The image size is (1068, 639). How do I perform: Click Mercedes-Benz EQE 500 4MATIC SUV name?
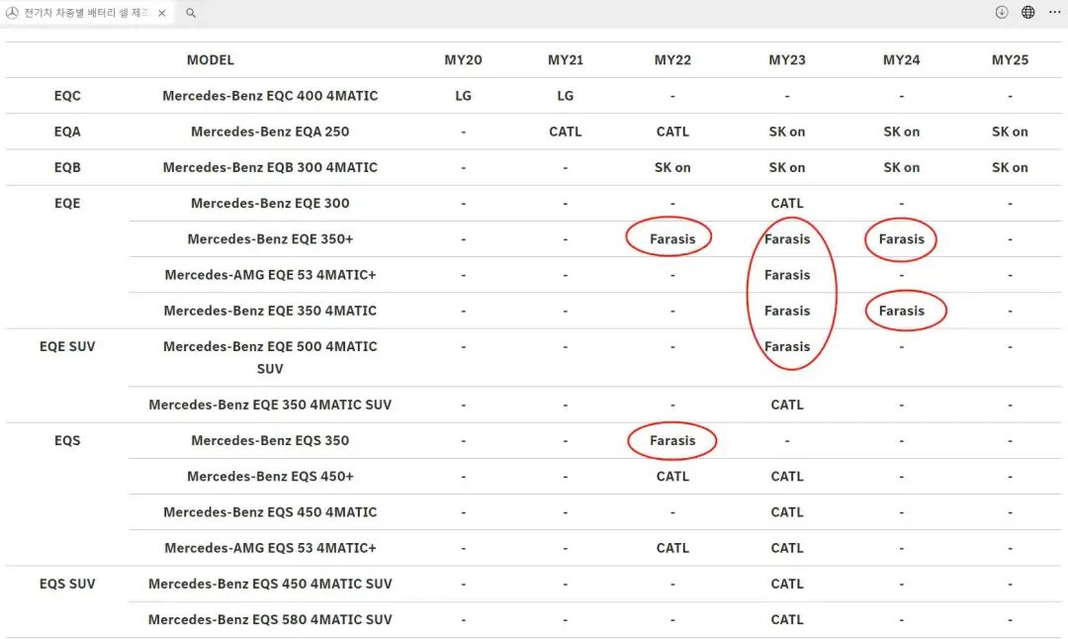tap(270, 358)
